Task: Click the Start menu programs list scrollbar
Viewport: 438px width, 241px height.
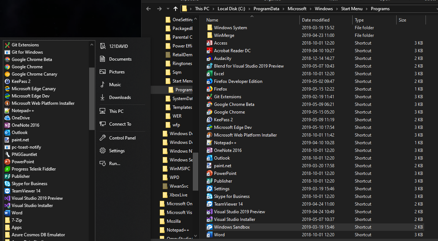Action: coord(92,99)
